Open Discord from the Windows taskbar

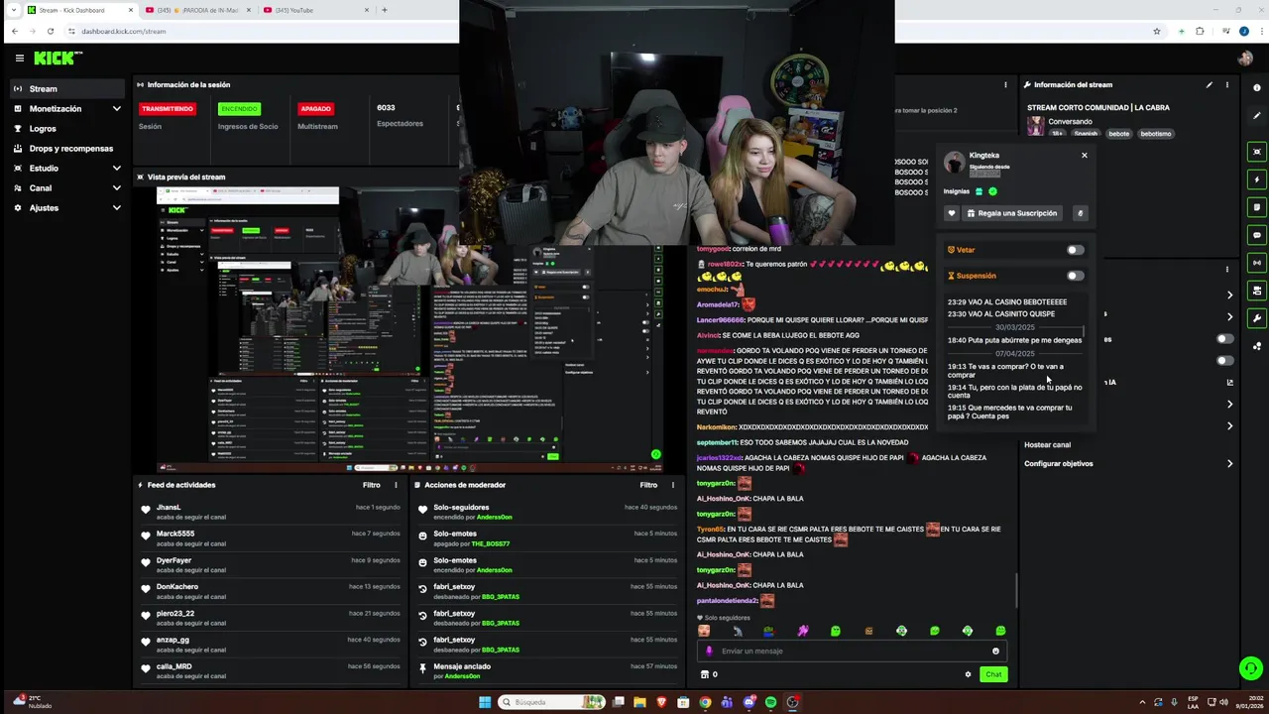[749, 702]
